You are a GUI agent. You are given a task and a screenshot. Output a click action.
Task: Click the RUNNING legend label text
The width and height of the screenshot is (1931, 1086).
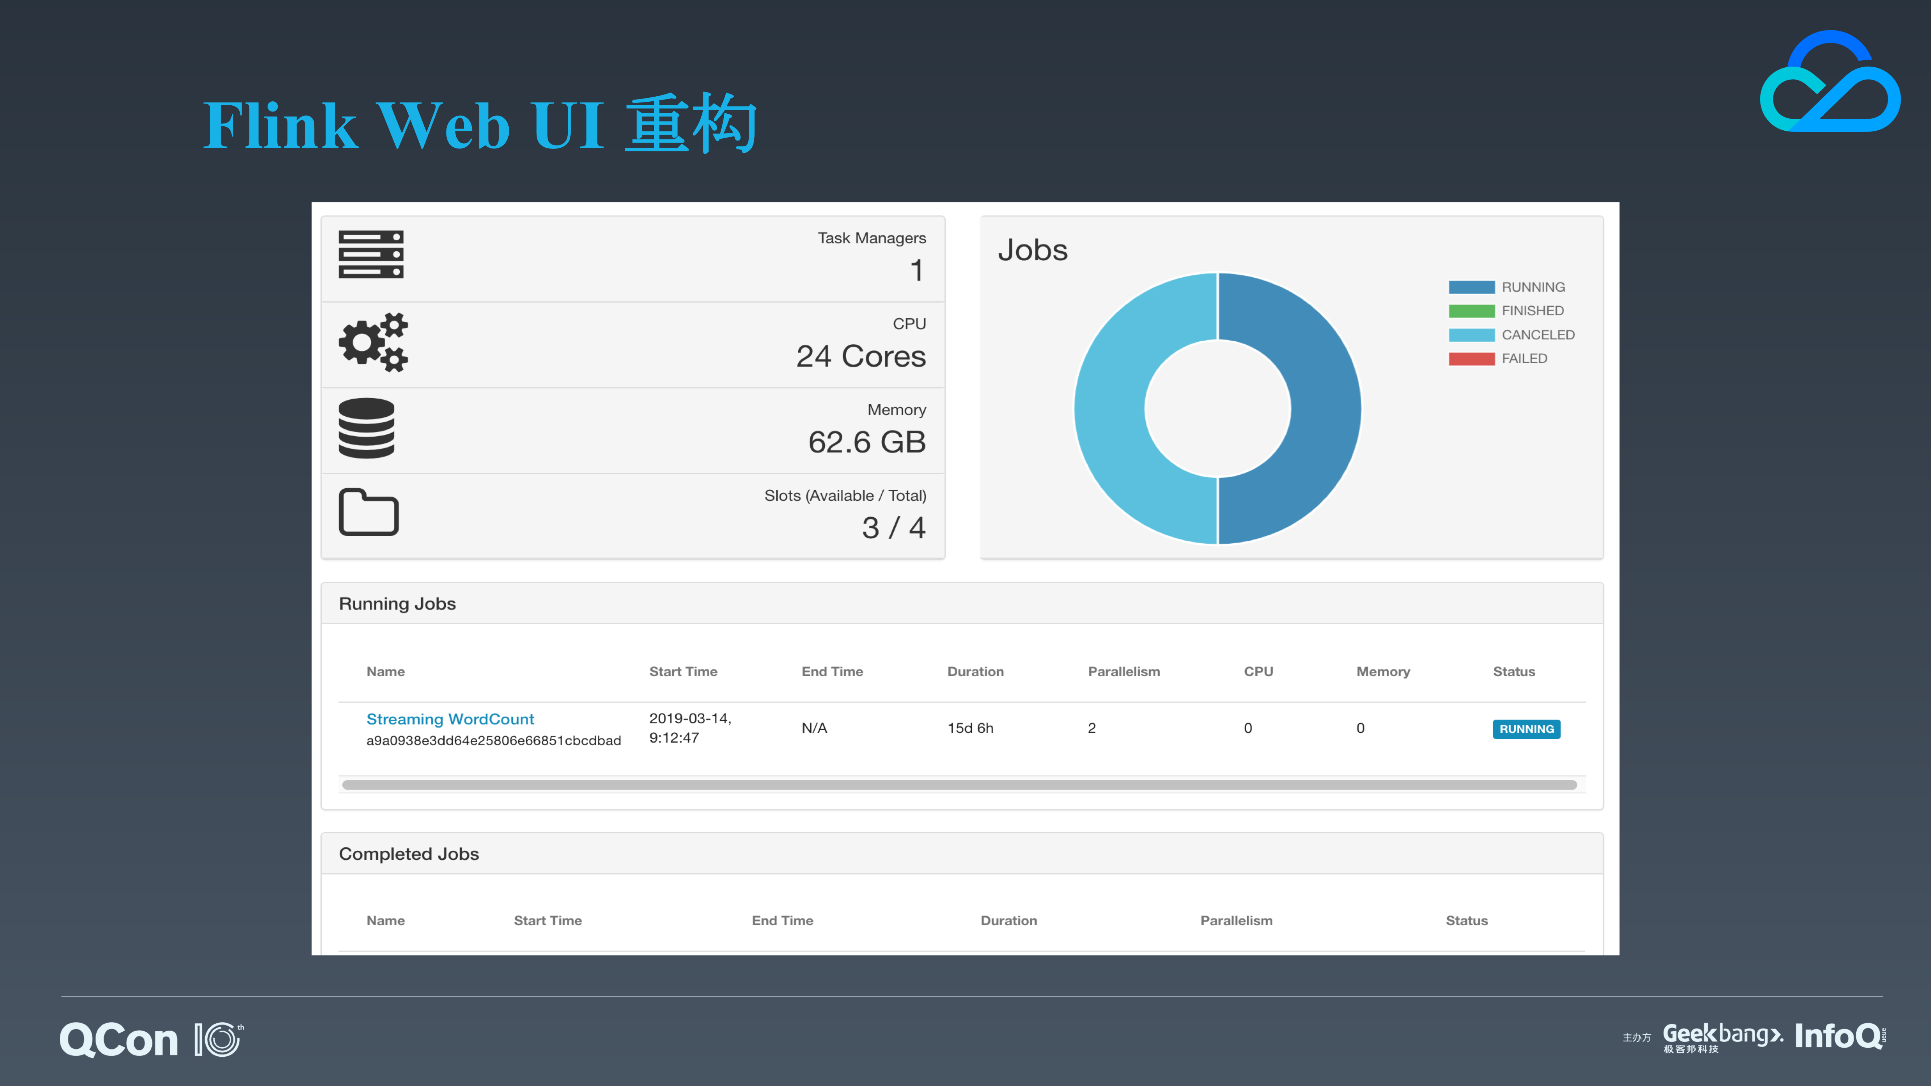(1533, 287)
